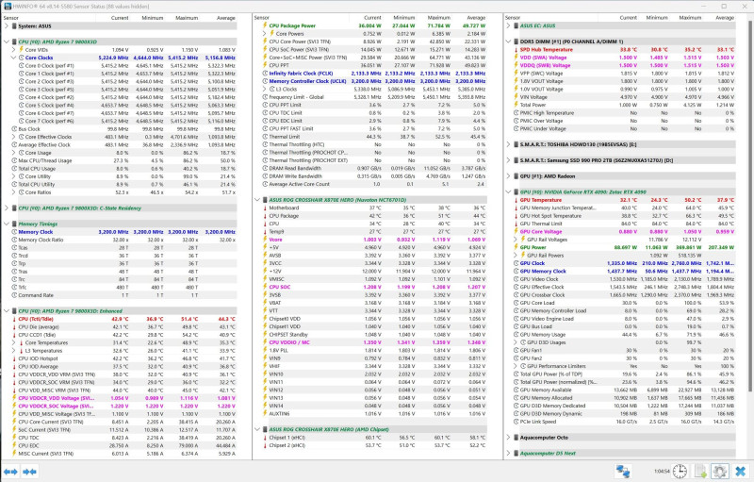
Task: Select the Memory Clock row
Action: (124, 232)
